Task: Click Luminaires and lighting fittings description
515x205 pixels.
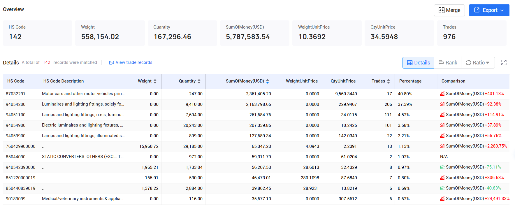Action: click(x=83, y=104)
